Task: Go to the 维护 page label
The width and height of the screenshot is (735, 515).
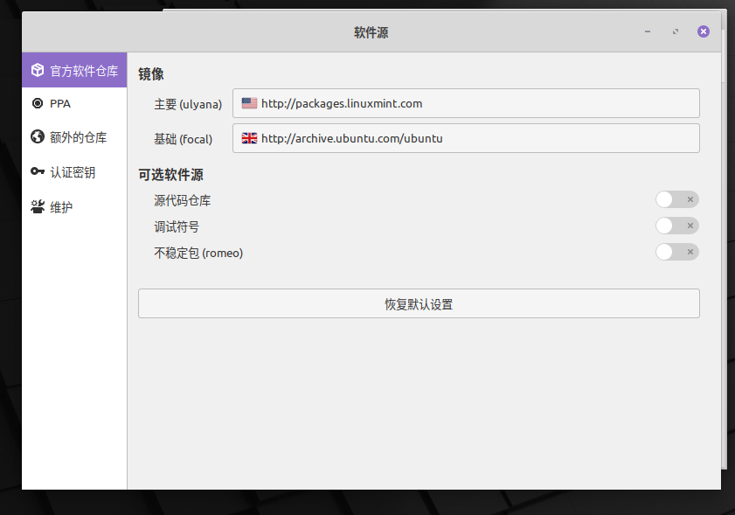Action: coord(61,207)
